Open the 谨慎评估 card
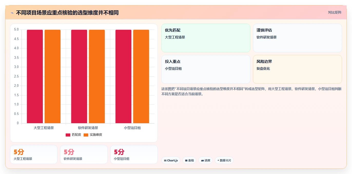The height and width of the screenshot is (174, 352). tap(297, 38)
